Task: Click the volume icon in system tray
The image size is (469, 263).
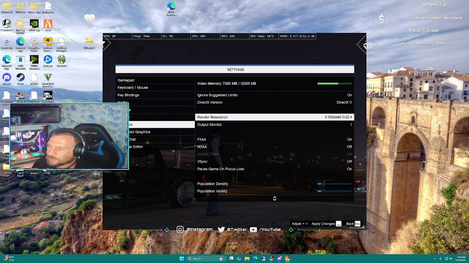Action: pyautogui.click(x=451, y=259)
